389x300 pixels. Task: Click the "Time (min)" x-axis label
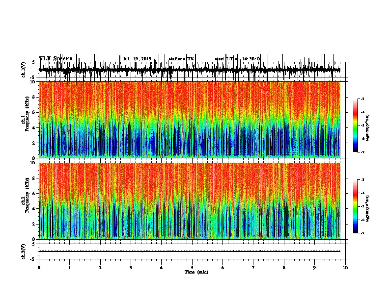[x=196, y=272]
